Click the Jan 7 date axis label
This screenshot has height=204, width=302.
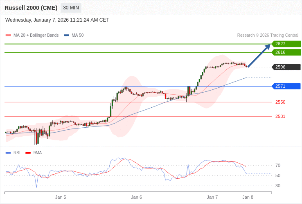tap(212, 197)
